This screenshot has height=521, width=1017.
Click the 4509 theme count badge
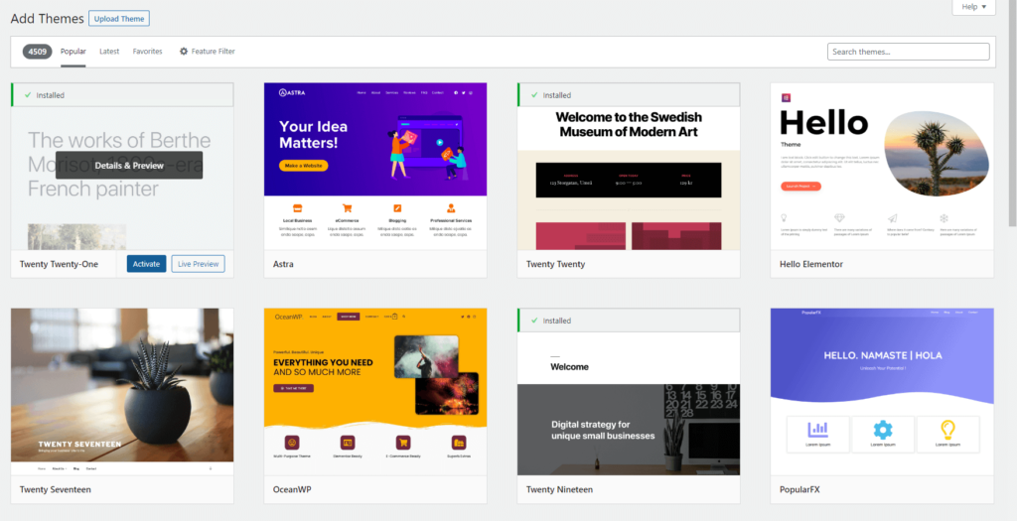37,52
